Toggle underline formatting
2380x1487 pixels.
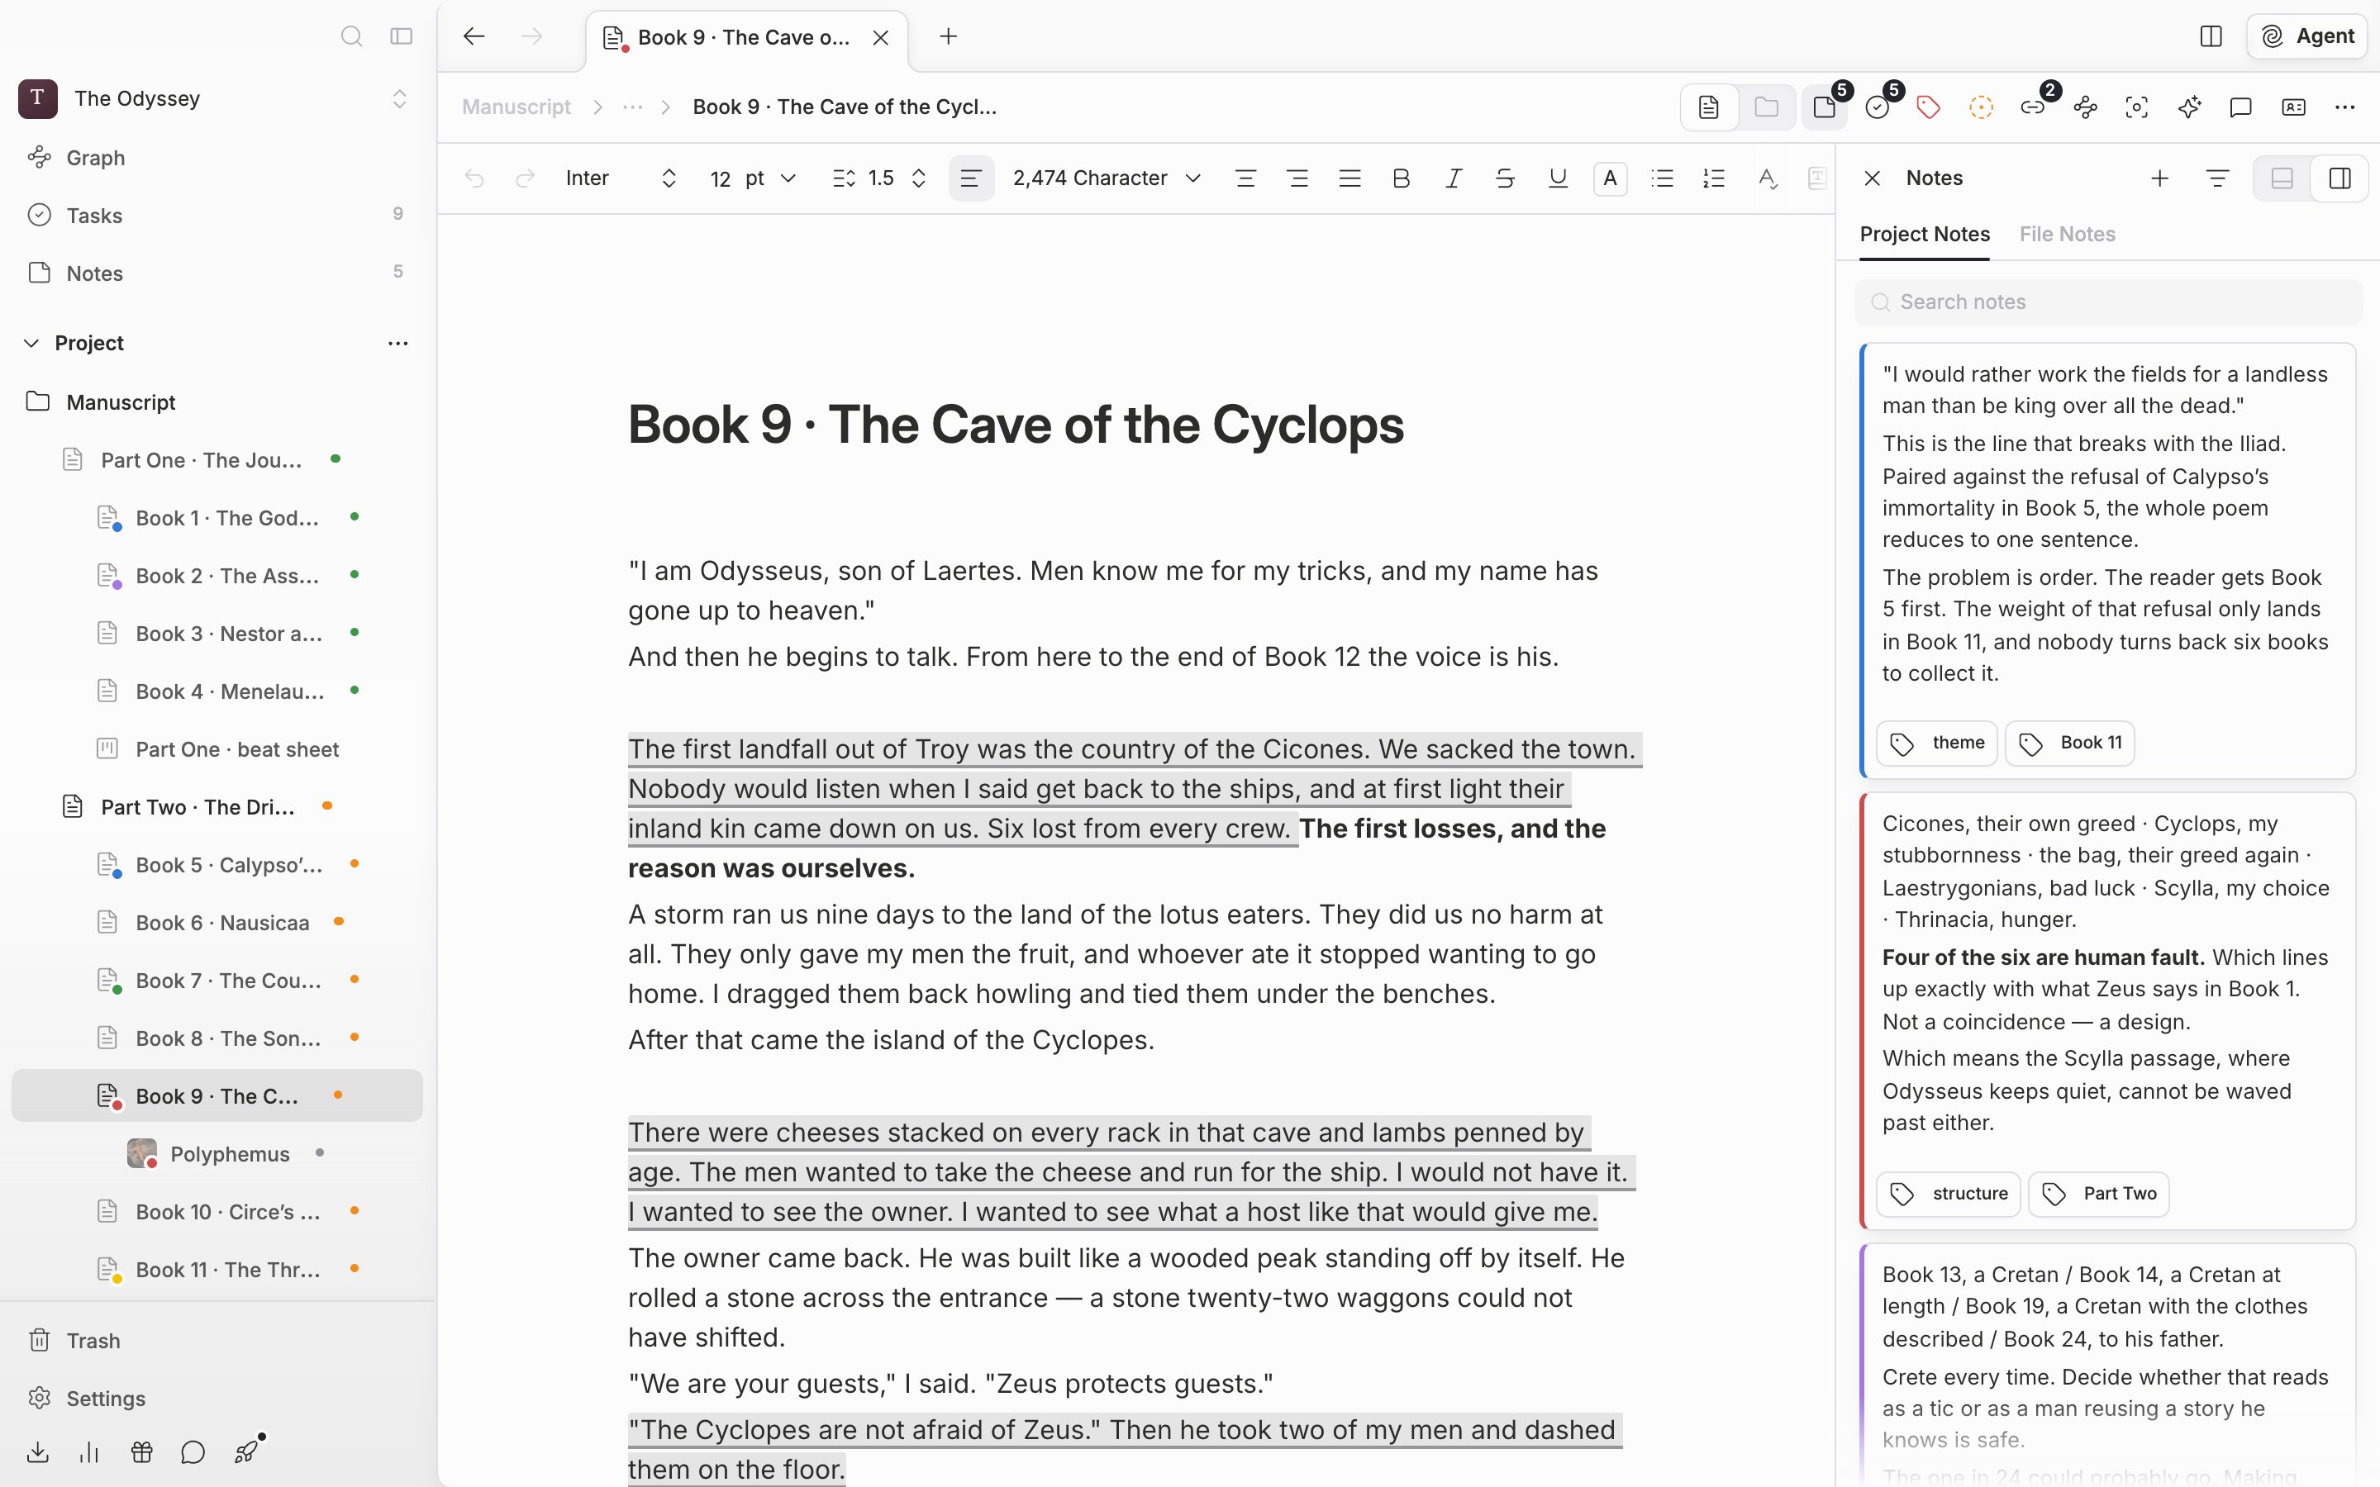[1558, 178]
